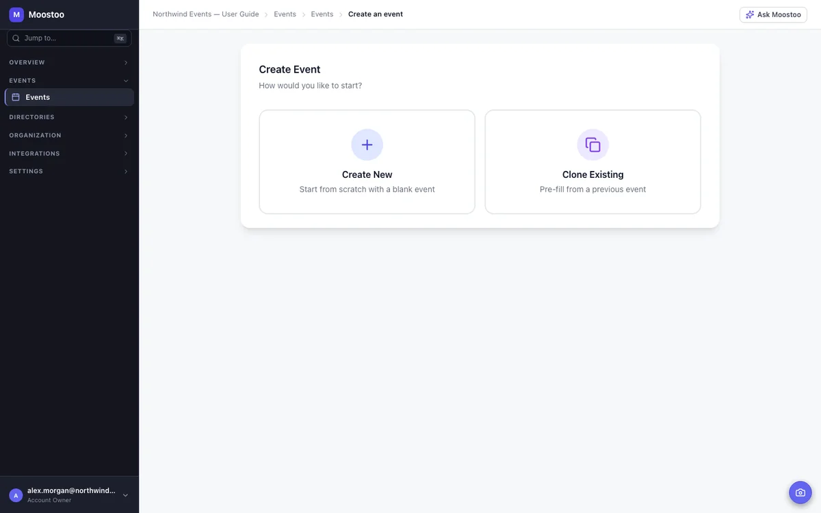Click the Create an event breadcrumb
Image resolution: width=821 pixels, height=513 pixels.
click(x=376, y=14)
